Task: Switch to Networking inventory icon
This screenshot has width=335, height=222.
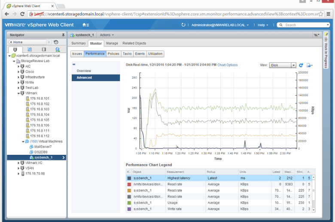Action: [x=58, y=49]
